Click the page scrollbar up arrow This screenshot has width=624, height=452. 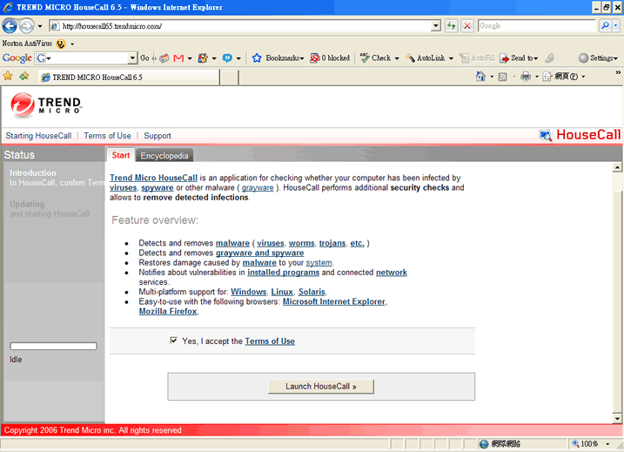click(617, 167)
